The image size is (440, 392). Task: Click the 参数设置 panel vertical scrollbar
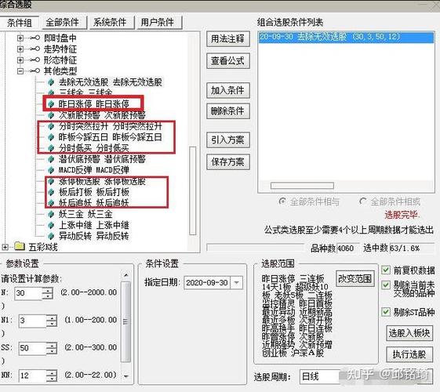(126, 321)
